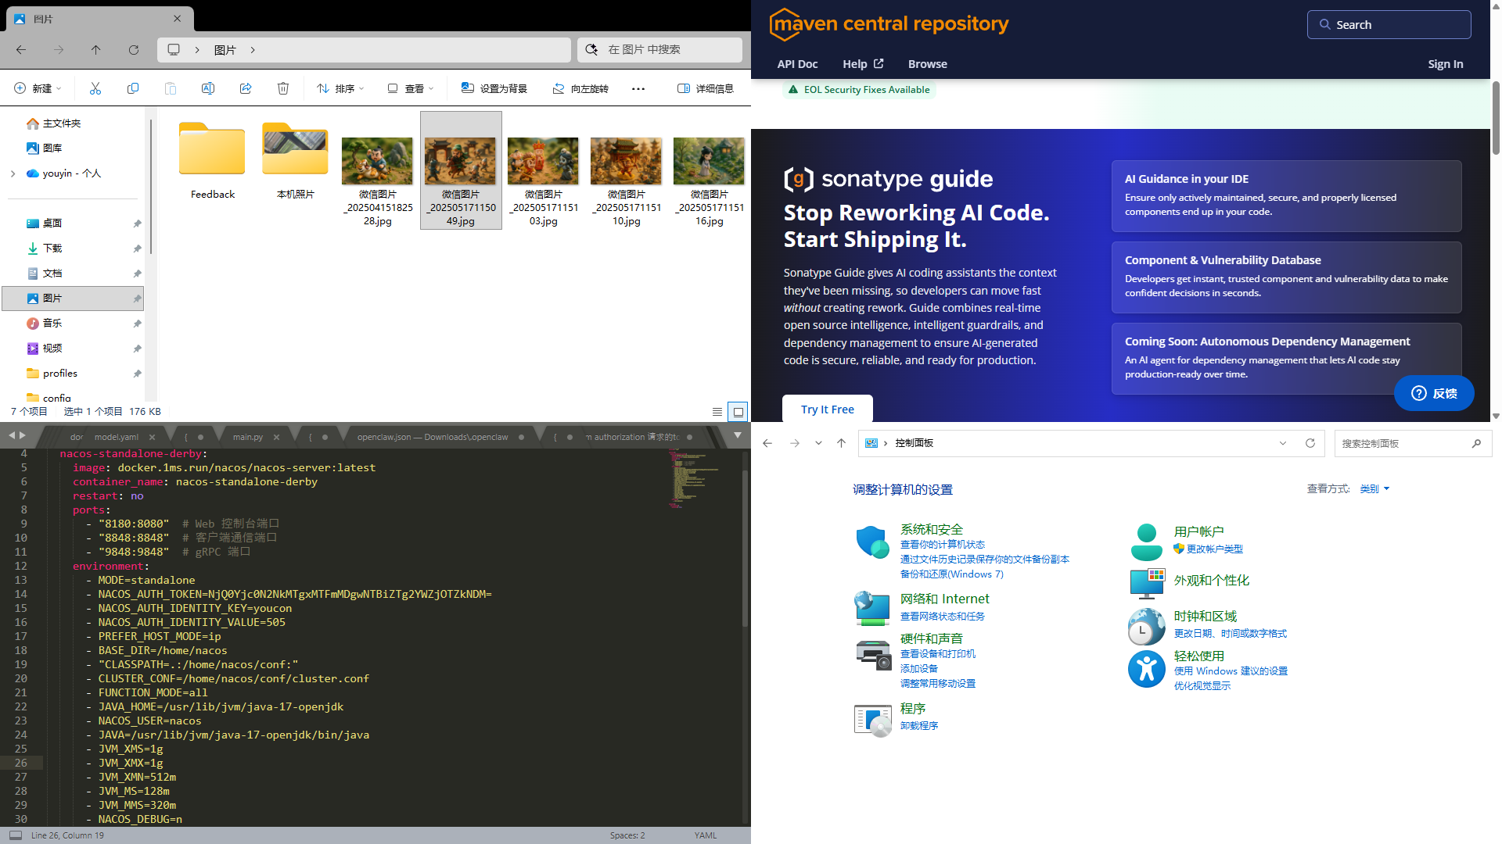The width and height of the screenshot is (1502, 844).
Task: Click the Cut icon in Explorer toolbar
Action: (95, 88)
